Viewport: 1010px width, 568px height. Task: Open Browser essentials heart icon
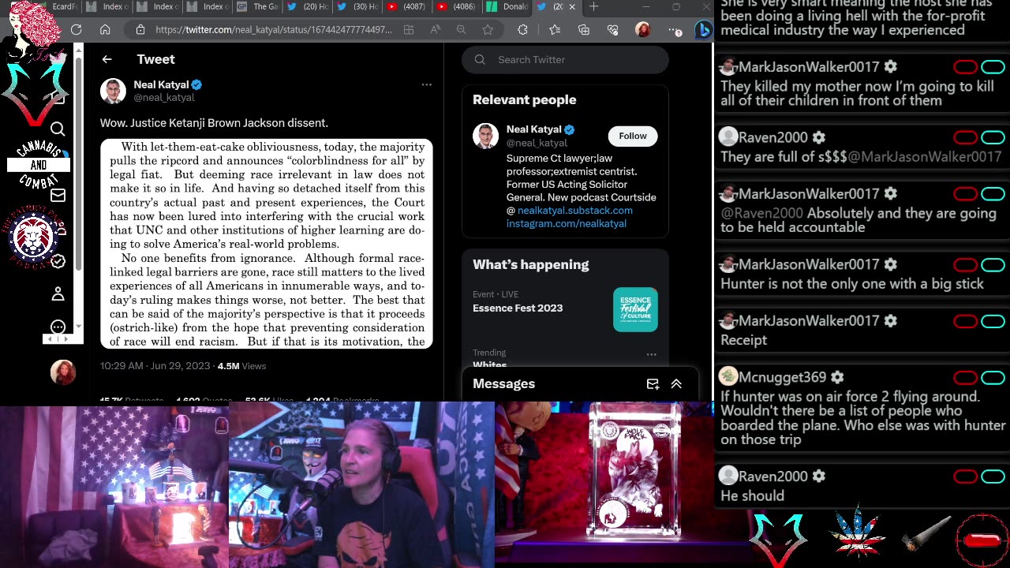pyautogui.click(x=613, y=30)
